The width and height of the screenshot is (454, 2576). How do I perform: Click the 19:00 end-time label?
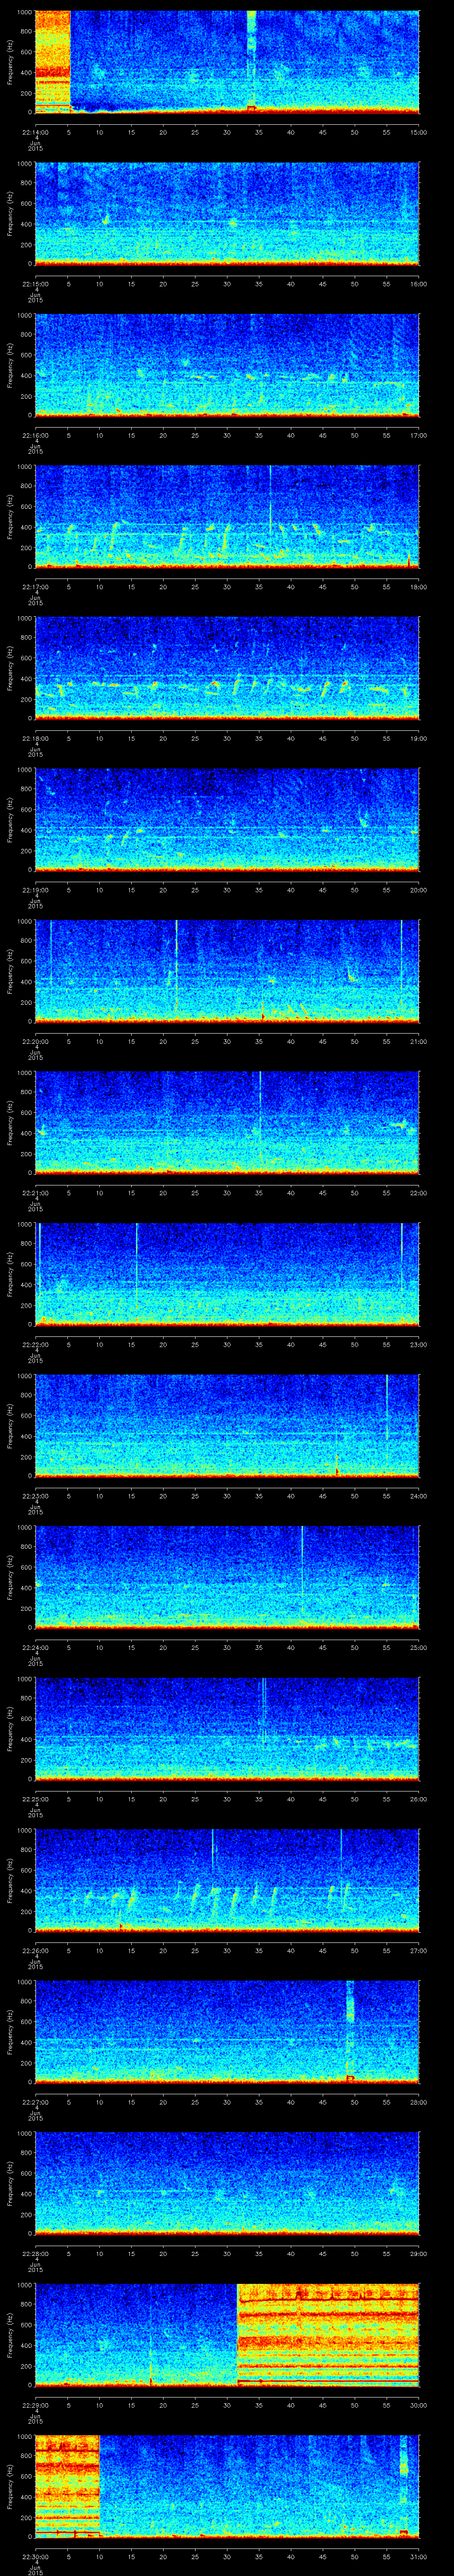pyautogui.click(x=419, y=738)
